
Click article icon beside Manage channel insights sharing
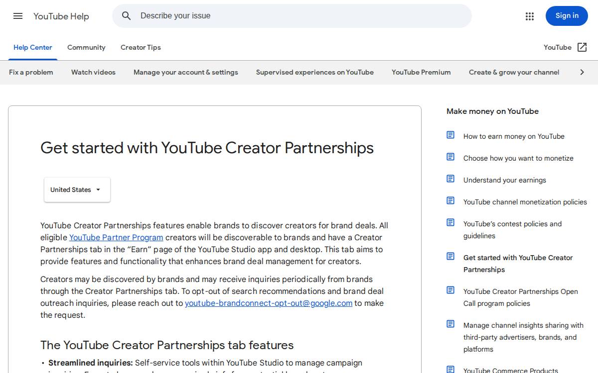click(450, 324)
